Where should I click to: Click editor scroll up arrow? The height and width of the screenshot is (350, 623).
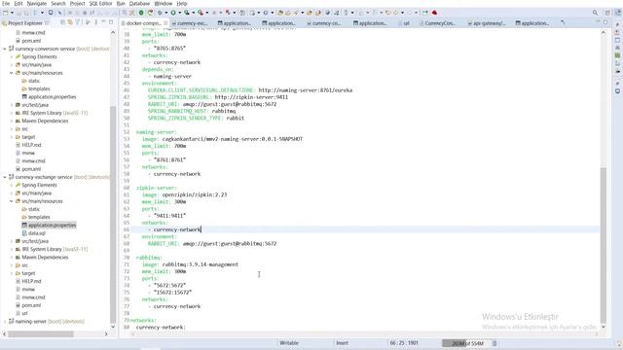[604, 32]
